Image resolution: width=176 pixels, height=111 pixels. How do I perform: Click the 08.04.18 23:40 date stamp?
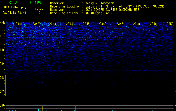[x=14, y=13]
